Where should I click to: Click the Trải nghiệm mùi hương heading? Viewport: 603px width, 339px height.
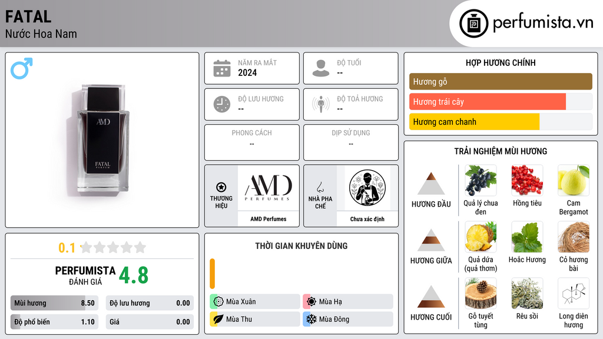[x=501, y=151]
